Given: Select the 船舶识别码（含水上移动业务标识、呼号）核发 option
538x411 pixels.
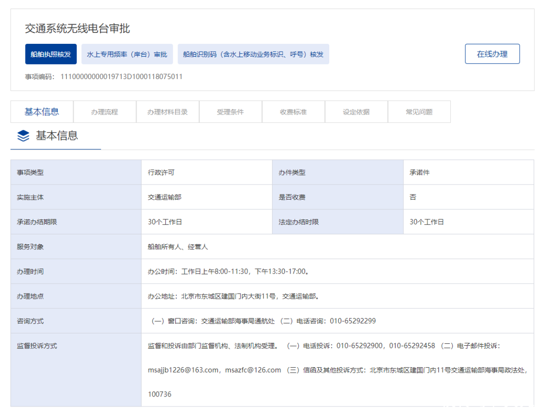Looking at the screenshot, I should [x=254, y=54].
